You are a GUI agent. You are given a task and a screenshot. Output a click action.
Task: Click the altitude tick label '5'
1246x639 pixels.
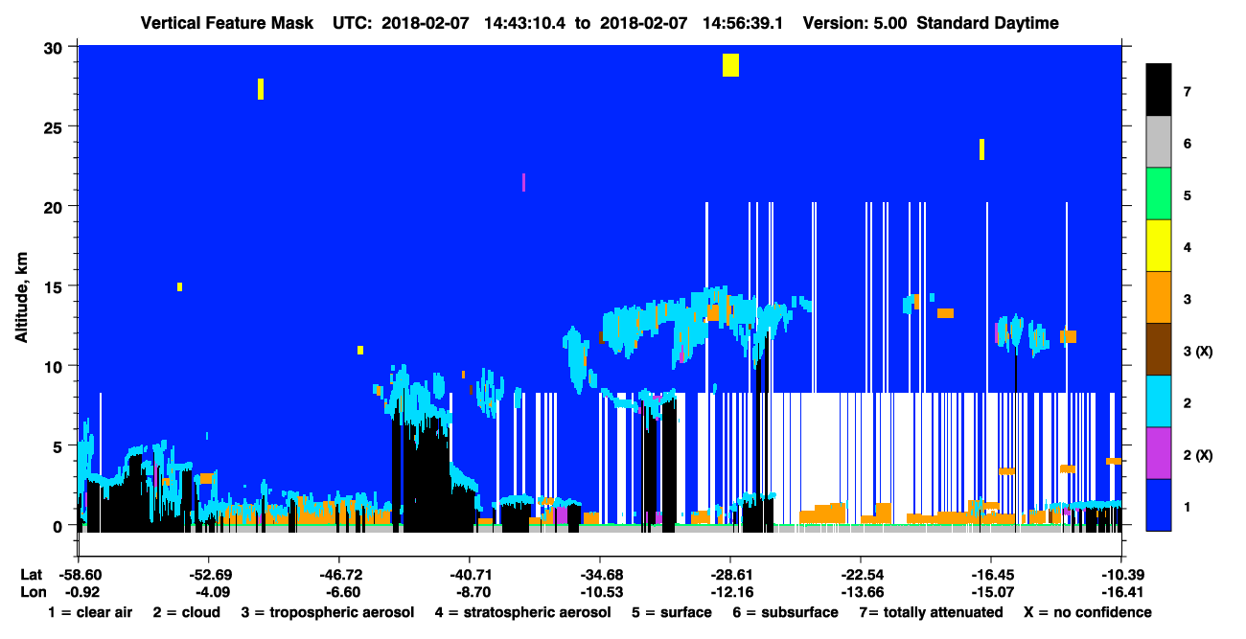[59, 445]
